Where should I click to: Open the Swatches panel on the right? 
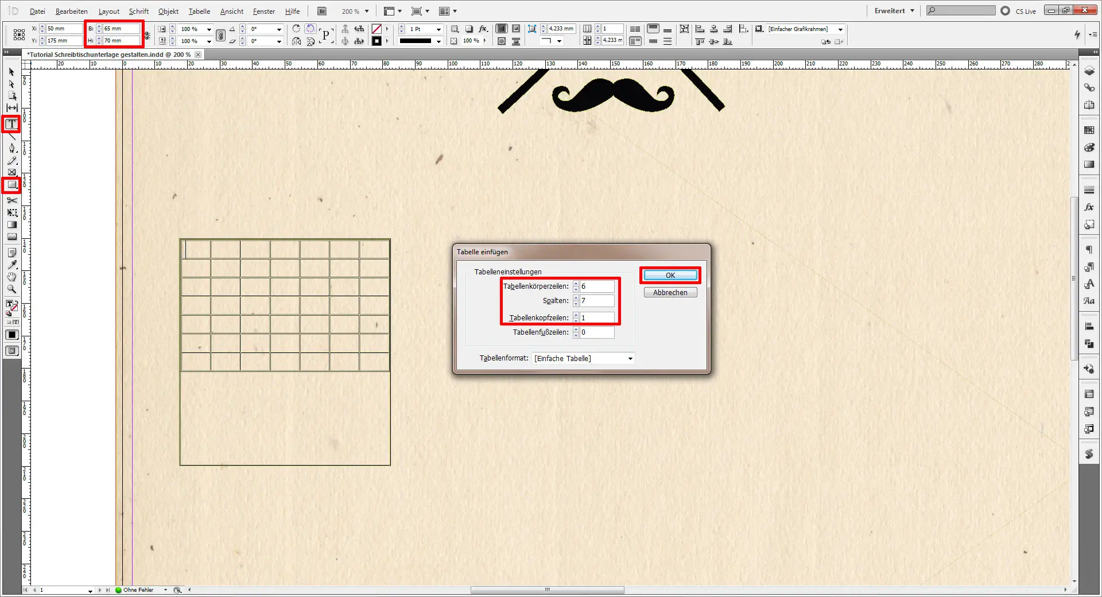[x=1089, y=130]
